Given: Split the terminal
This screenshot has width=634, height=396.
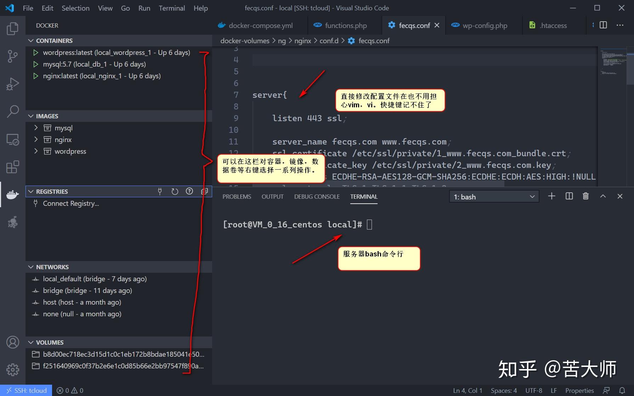Looking at the screenshot, I should [x=569, y=196].
